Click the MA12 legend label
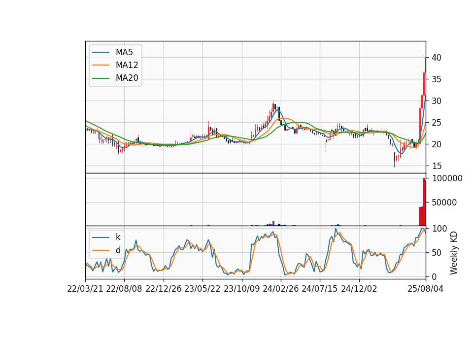The width and height of the screenshot is (473, 340). tap(127, 65)
